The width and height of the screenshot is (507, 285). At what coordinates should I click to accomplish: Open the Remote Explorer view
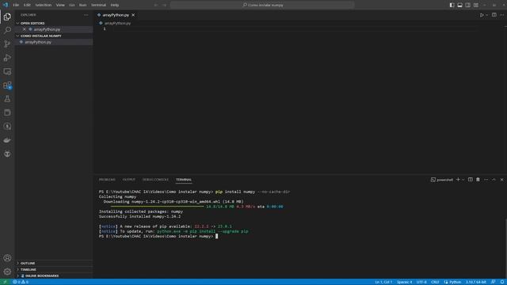click(x=7, y=71)
